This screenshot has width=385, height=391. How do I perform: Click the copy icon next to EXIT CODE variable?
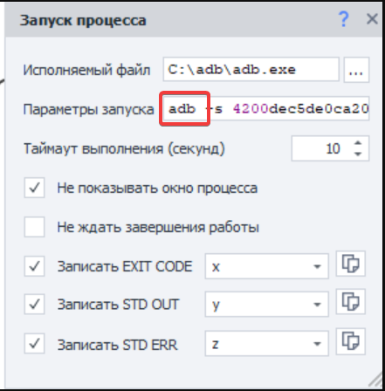click(351, 264)
